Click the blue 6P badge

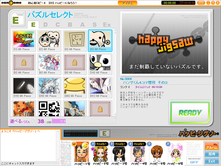pos(168,144)
